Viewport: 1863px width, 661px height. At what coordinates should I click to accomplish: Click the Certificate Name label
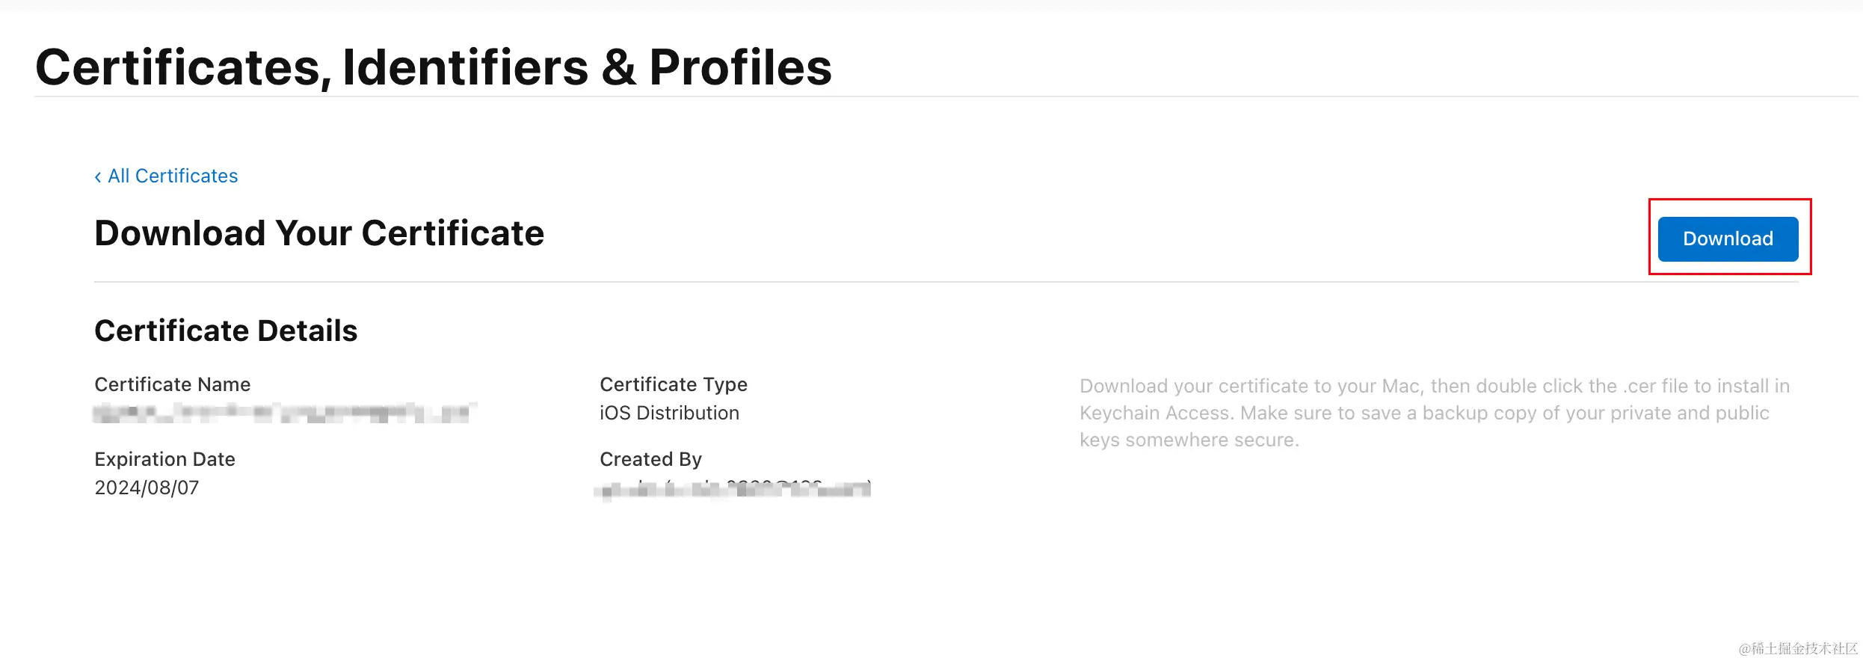[173, 384]
